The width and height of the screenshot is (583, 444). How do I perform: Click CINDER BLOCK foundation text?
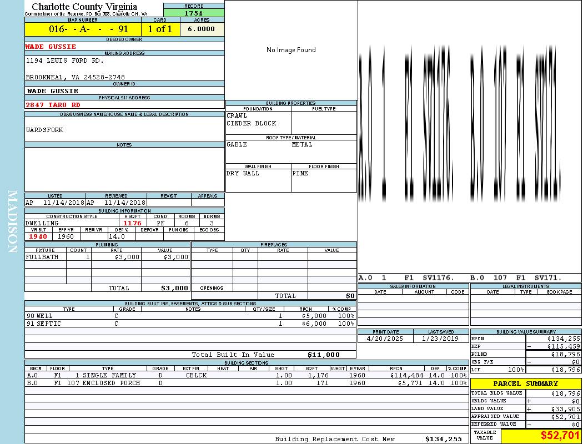point(252,123)
